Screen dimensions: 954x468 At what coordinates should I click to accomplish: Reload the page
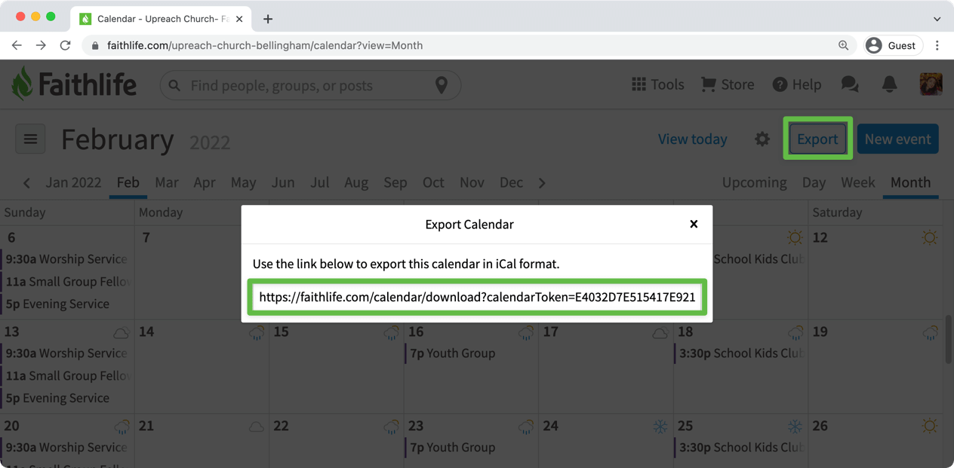tap(66, 45)
